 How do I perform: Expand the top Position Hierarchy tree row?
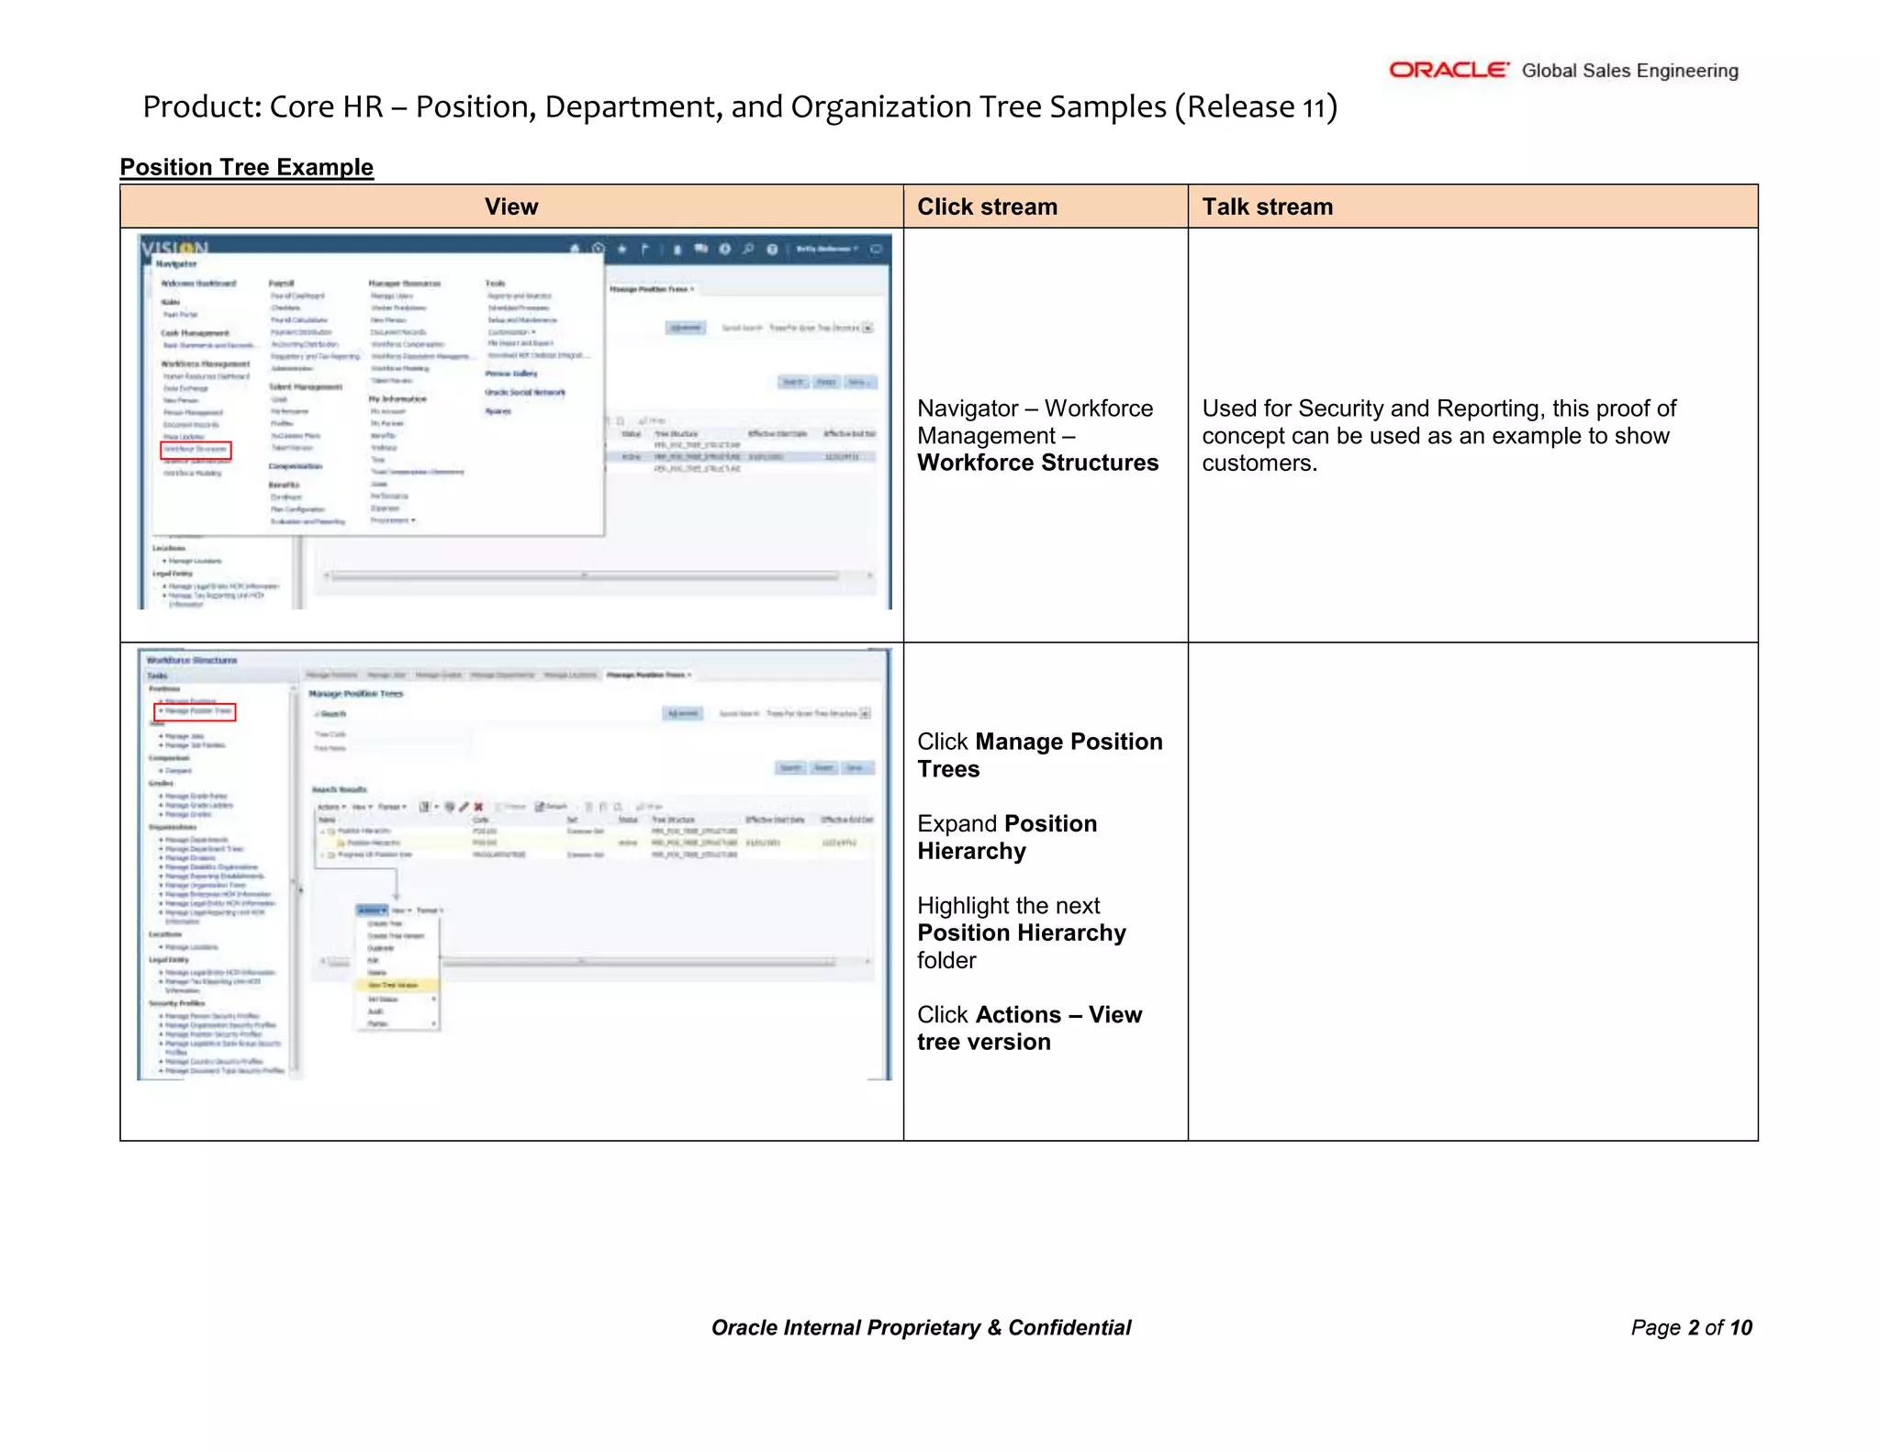point(322,831)
